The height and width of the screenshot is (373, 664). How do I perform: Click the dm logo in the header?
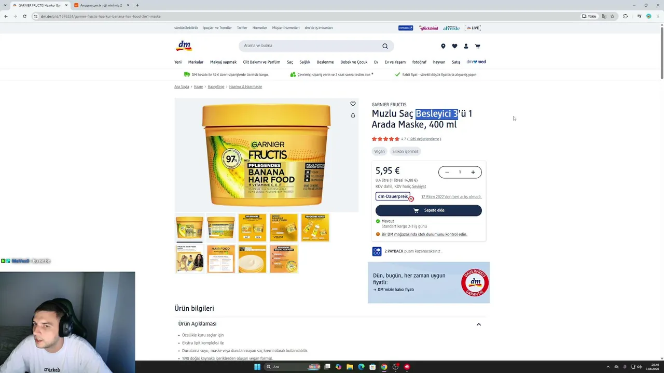coord(184,46)
